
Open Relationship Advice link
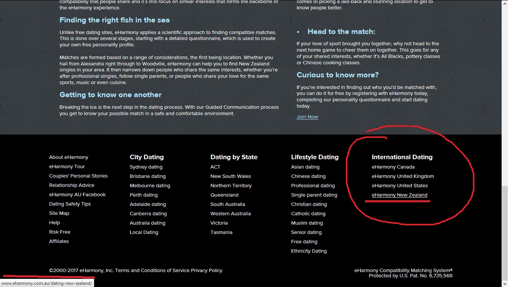point(72,185)
